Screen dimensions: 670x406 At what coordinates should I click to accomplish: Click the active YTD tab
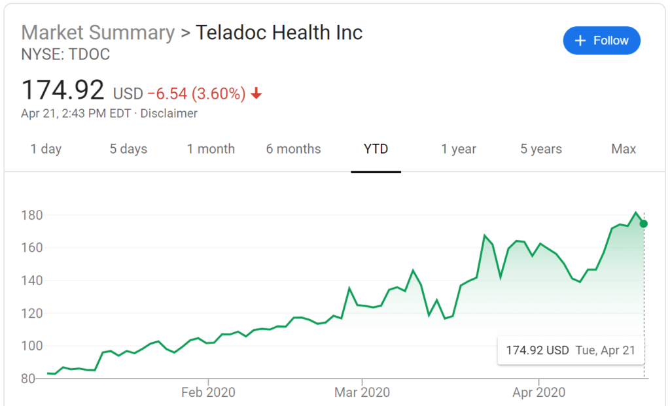pyautogui.click(x=376, y=149)
